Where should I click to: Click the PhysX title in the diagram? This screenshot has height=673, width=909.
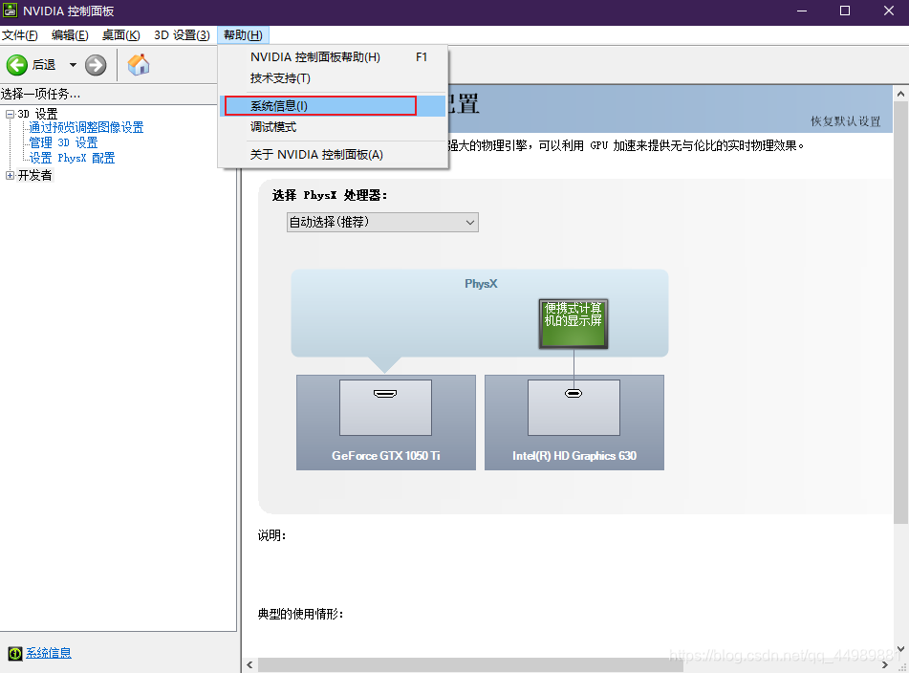(481, 284)
